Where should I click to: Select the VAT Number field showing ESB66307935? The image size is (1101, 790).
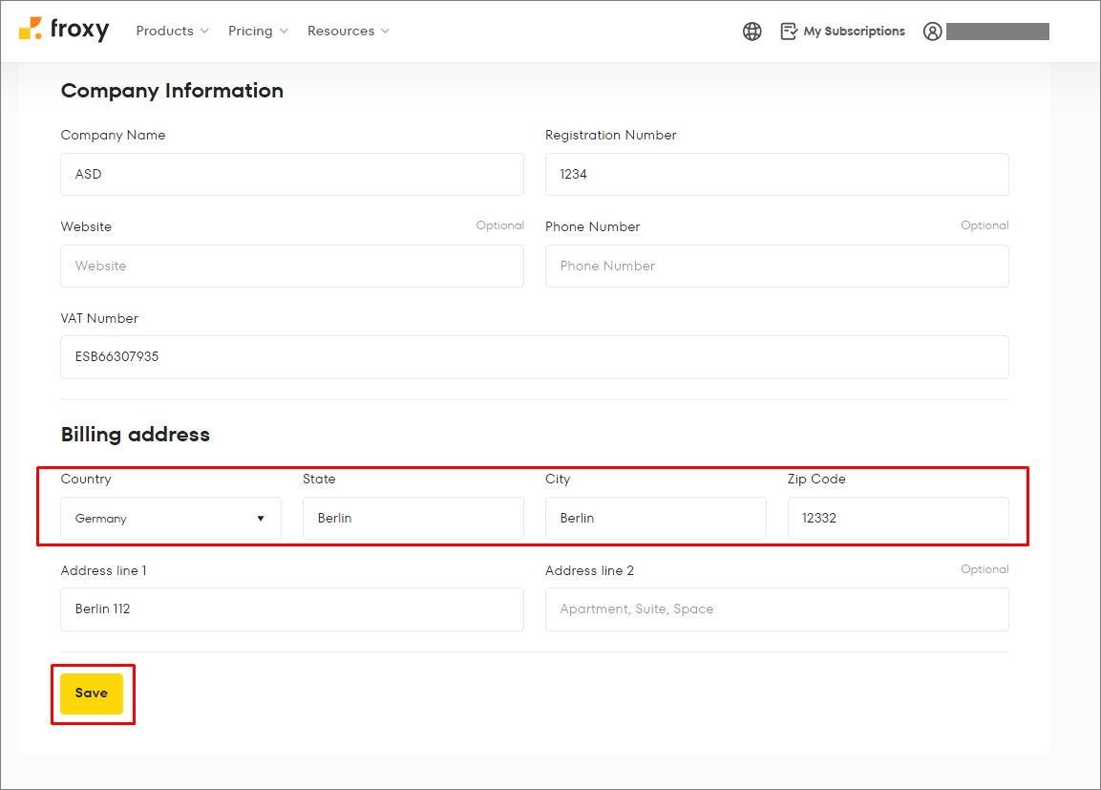[535, 356]
